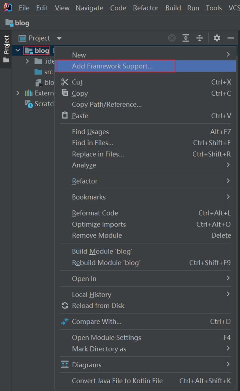
Task: Click the Compare With arrows icon
Action: coord(65,322)
